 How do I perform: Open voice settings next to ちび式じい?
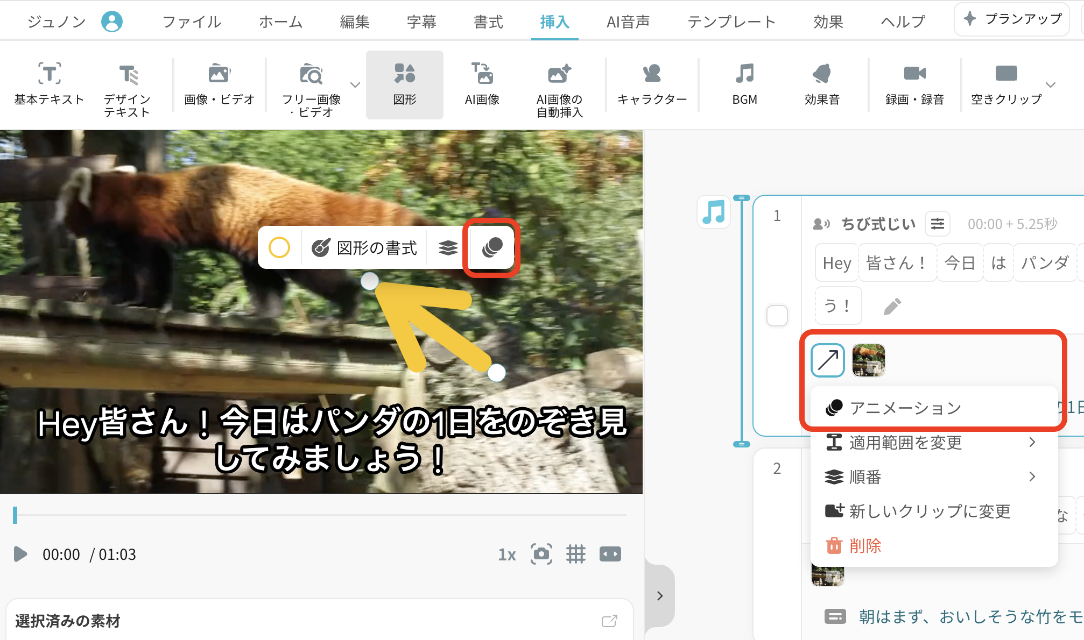(938, 224)
